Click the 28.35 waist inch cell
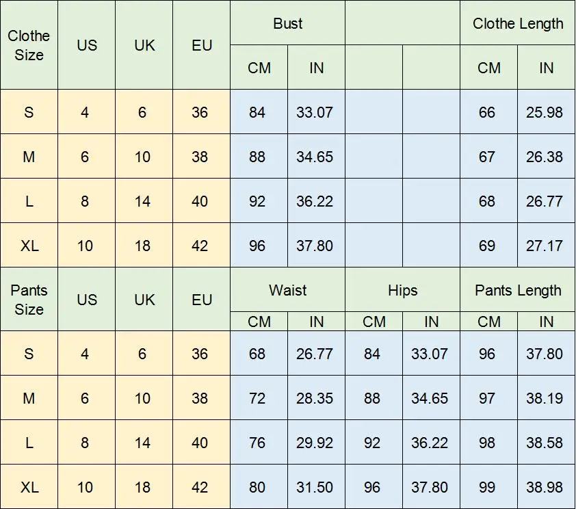Viewport: 576px width, 509px height. (x=315, y=398)
